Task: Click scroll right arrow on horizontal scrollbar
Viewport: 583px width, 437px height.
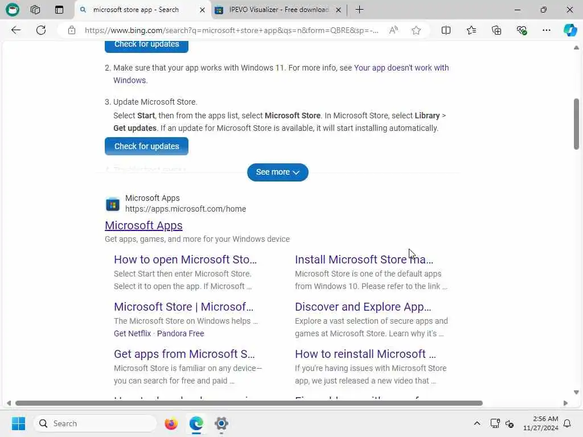Action: pyautogui.click(x=565, y=403)
